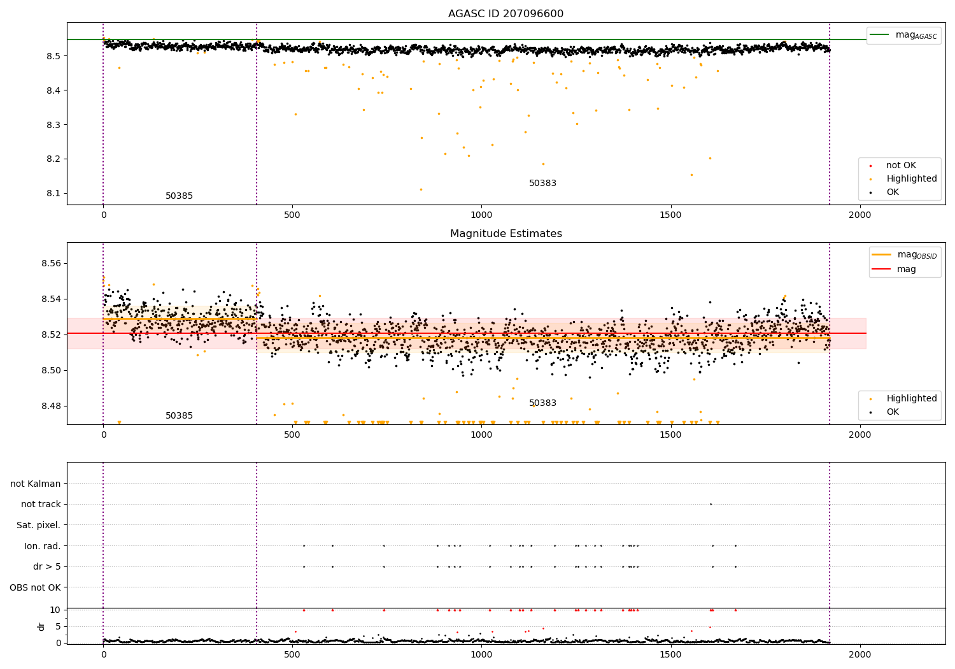Click 'Highlighted' in the top plot legend

[911, 179]
